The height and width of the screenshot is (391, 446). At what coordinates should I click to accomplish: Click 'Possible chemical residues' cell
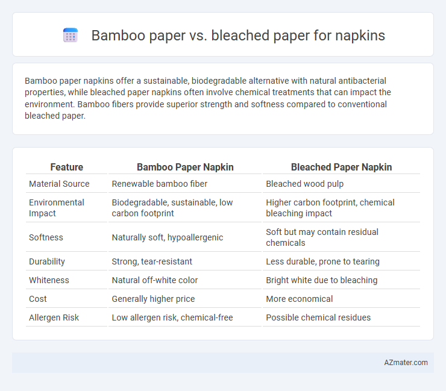318,317
